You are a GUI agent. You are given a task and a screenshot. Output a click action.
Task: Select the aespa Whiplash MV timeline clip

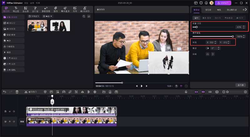[72, 111]
